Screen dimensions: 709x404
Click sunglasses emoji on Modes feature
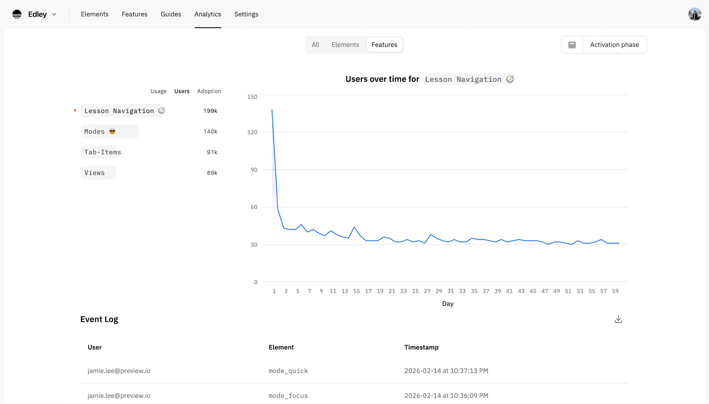pos(112,131)
